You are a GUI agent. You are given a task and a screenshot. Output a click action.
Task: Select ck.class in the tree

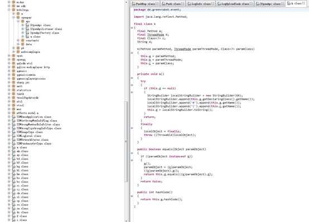pos(22,193)
